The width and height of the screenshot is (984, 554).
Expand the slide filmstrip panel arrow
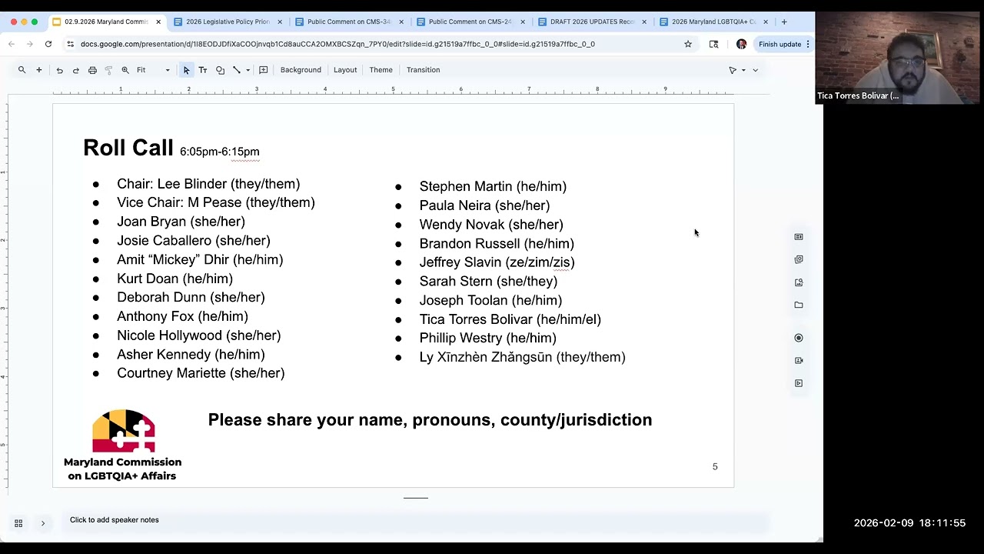[43, 523]
